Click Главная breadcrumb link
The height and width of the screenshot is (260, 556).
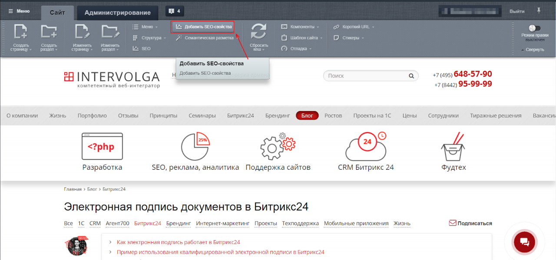pyautogui.click(x=73, y=189)
